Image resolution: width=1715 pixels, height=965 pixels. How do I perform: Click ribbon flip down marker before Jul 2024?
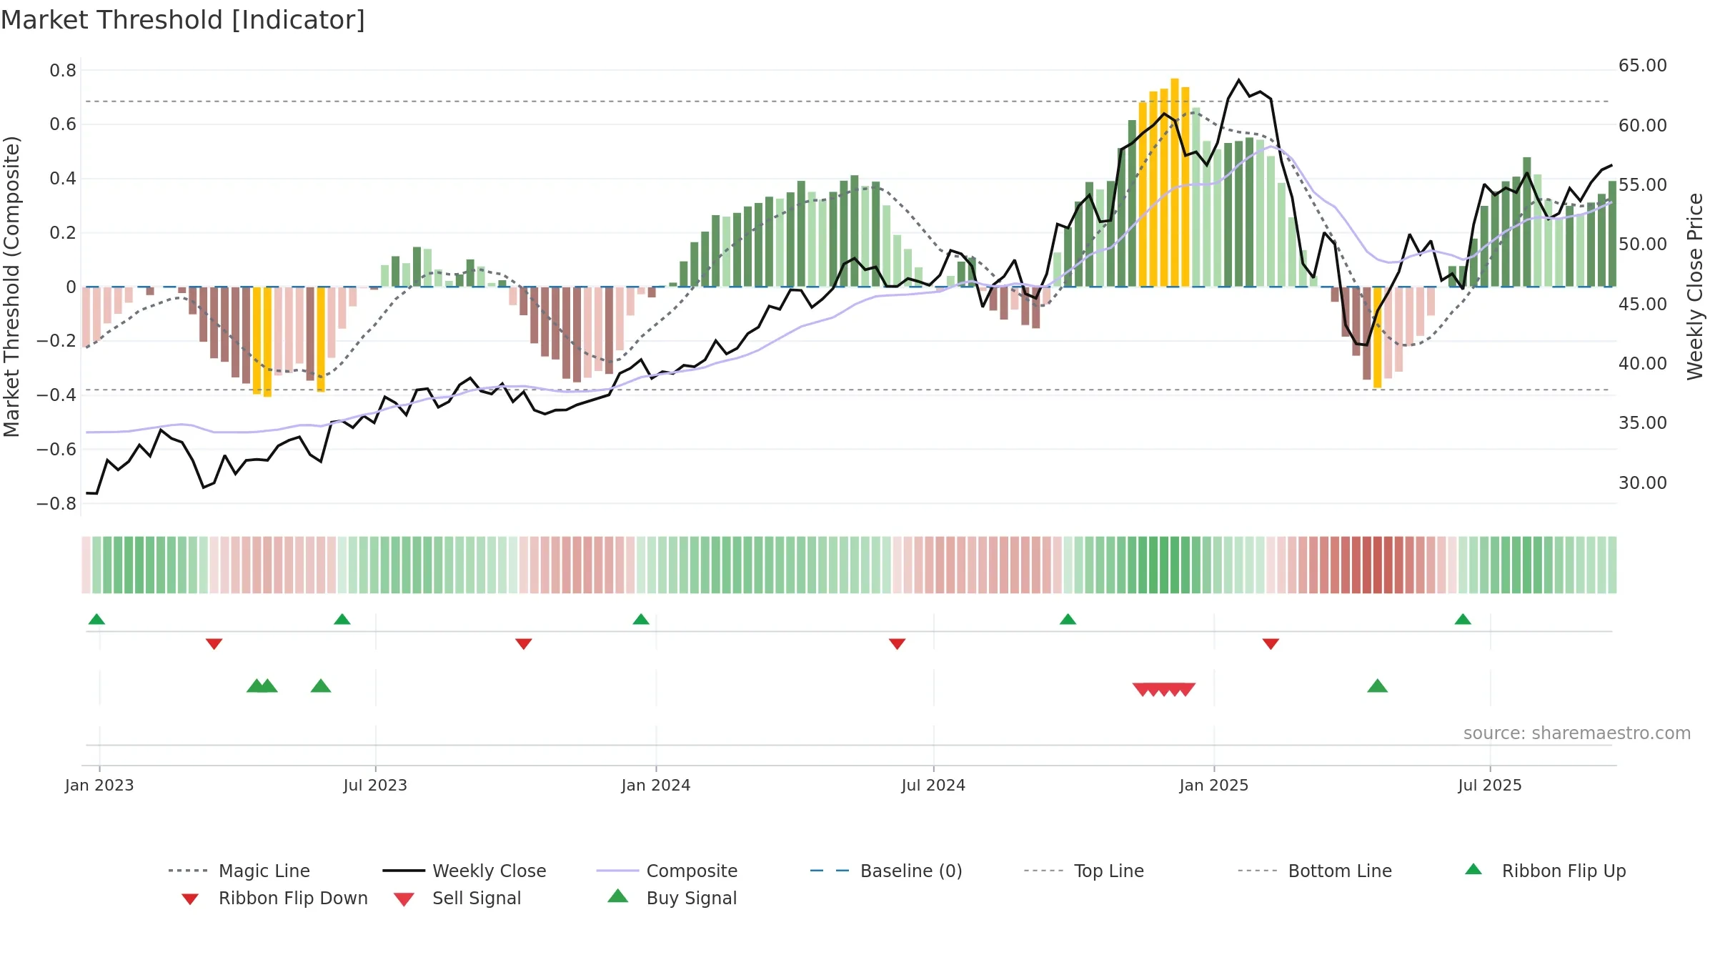[x=898, y=644]
